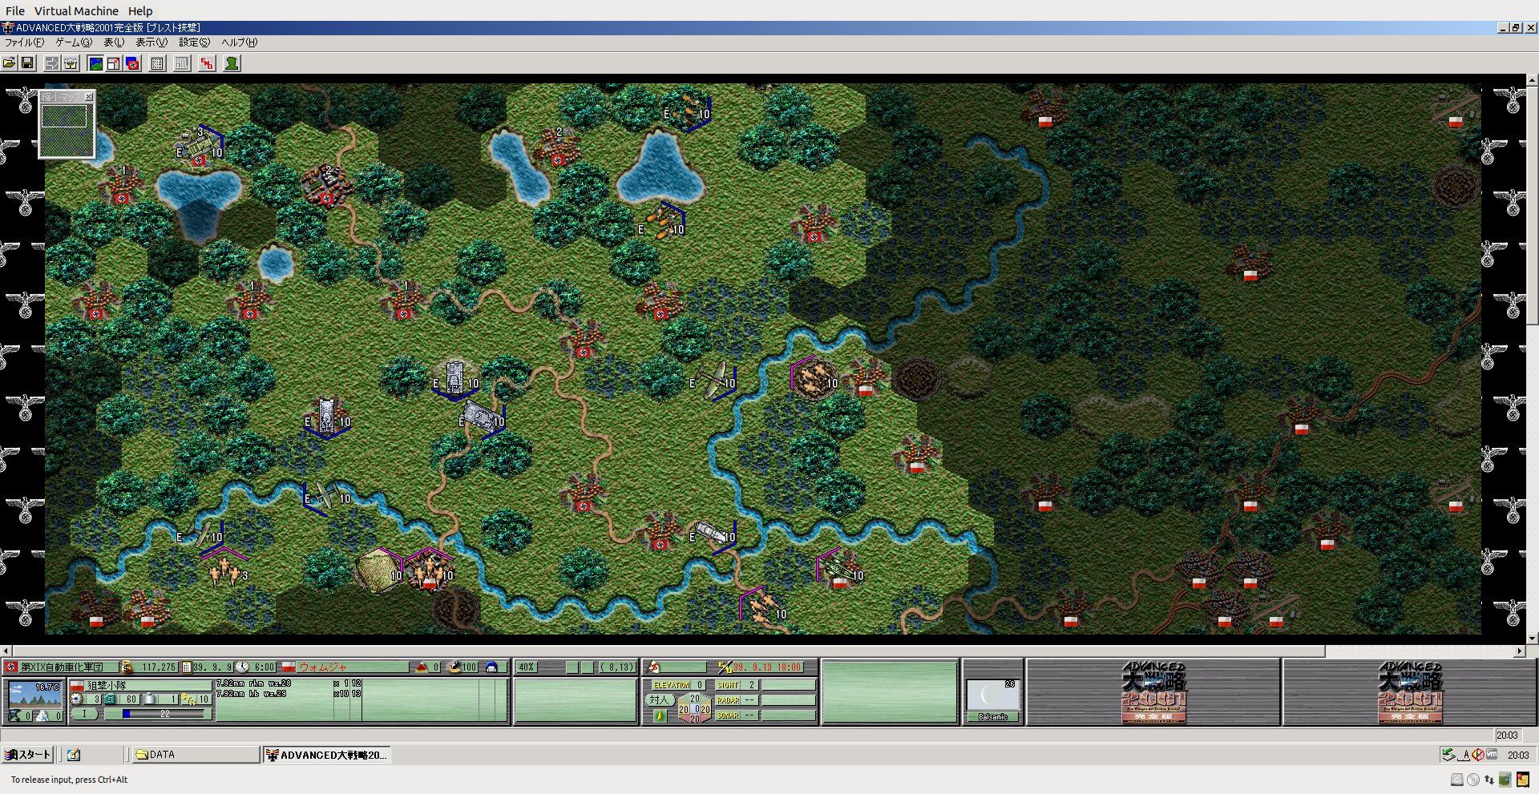Click the スタート start button
Image resolution: width=1539 pixels, height=794 pixels.
(x=28, y=755)
